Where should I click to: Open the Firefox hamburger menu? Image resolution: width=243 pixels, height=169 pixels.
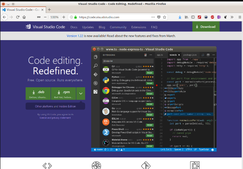[240, 17]
